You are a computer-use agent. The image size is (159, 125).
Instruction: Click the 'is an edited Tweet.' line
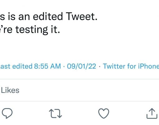pyautogui.click(x=49, y=16)
